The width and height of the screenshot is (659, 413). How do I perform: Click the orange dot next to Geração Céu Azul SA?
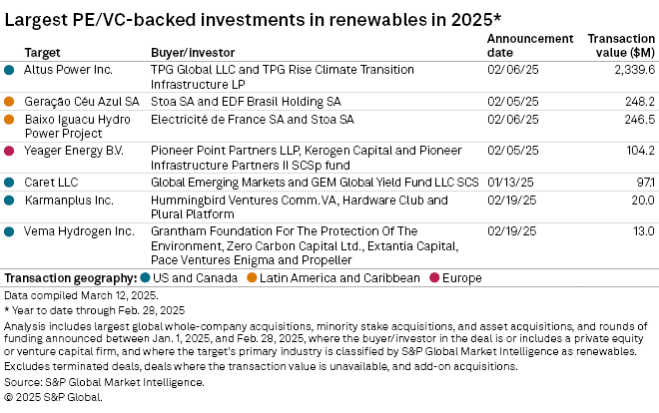coord(10,101)
